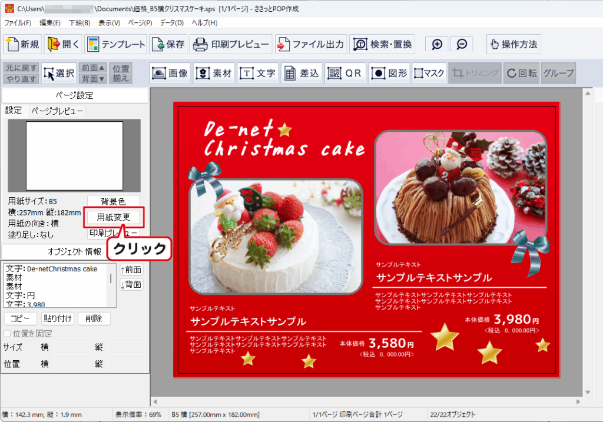The width and height of the screenshot is (603, 422).
Task: Enable the 位置を固定 checkbox
Action: click(8, 334)
